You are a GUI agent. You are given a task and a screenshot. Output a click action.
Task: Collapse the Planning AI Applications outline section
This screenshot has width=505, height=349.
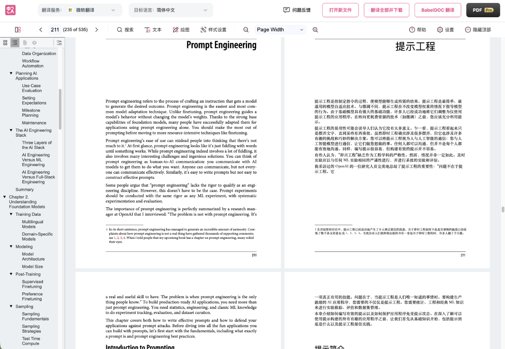click(x=11, y=73)
